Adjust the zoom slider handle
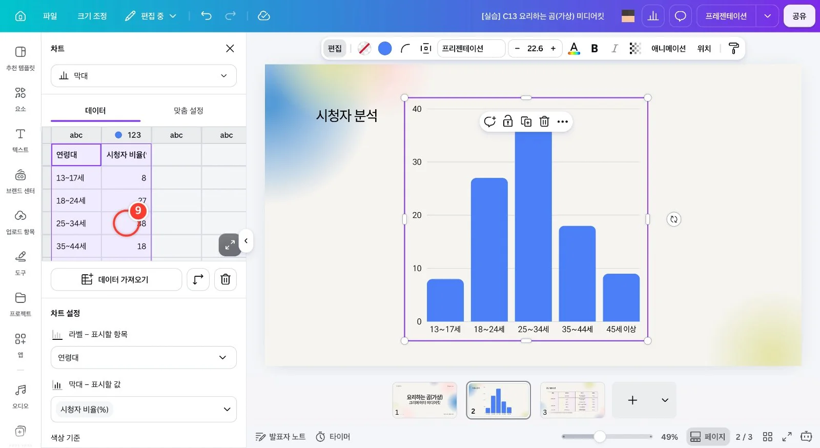 (x=600, y=437)
